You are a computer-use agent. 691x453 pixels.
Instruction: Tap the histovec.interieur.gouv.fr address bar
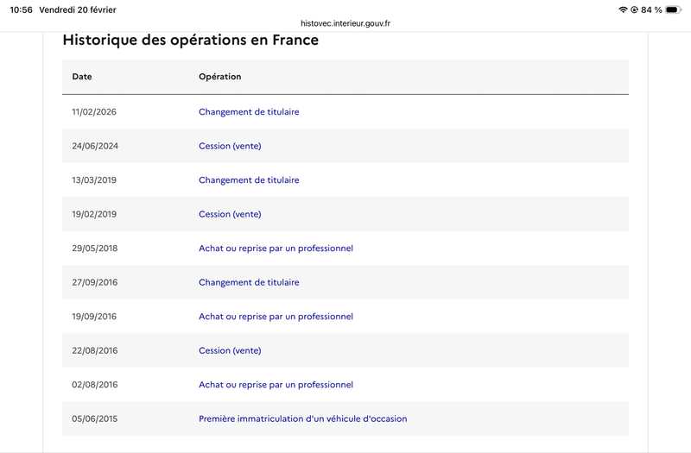pos(345,23)
